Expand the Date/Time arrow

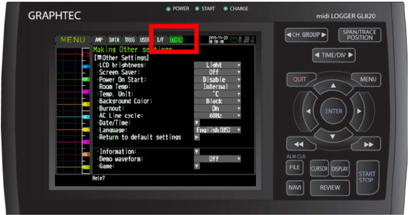point(197,123)
